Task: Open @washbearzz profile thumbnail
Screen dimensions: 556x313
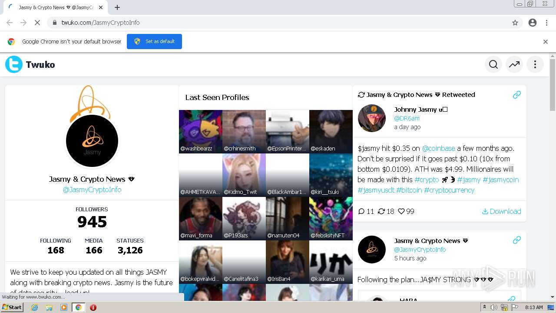Action: (x=201, y=132)
